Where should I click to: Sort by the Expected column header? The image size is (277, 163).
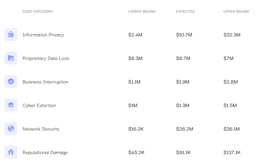click(x=185, y=11)
